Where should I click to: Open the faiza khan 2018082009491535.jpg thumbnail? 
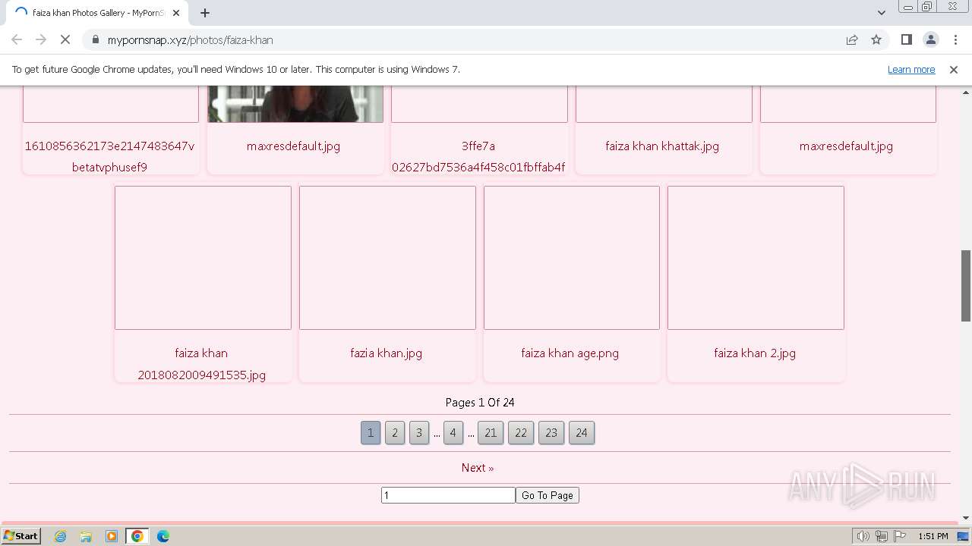click(203, 258)
